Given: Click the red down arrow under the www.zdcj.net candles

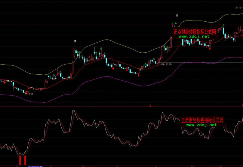Looking at the screenshot, I should tap(210, 49).
